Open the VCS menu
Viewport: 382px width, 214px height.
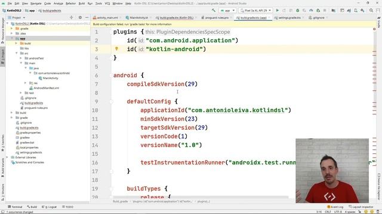107,4
